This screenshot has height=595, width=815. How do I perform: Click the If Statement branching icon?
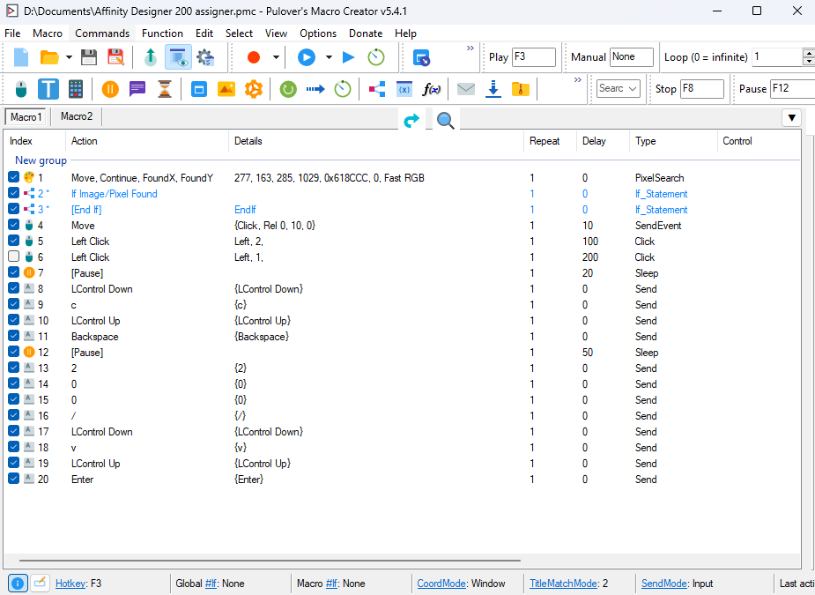(377, 89)
